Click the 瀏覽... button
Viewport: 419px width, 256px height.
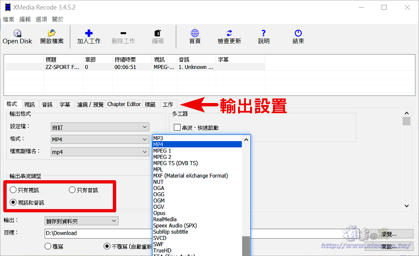coord(389,234)
